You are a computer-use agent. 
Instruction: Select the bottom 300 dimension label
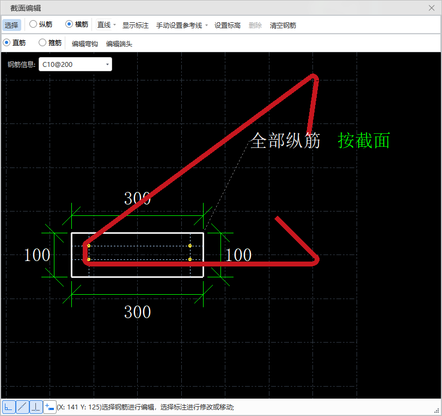click(x=137, y=312)
